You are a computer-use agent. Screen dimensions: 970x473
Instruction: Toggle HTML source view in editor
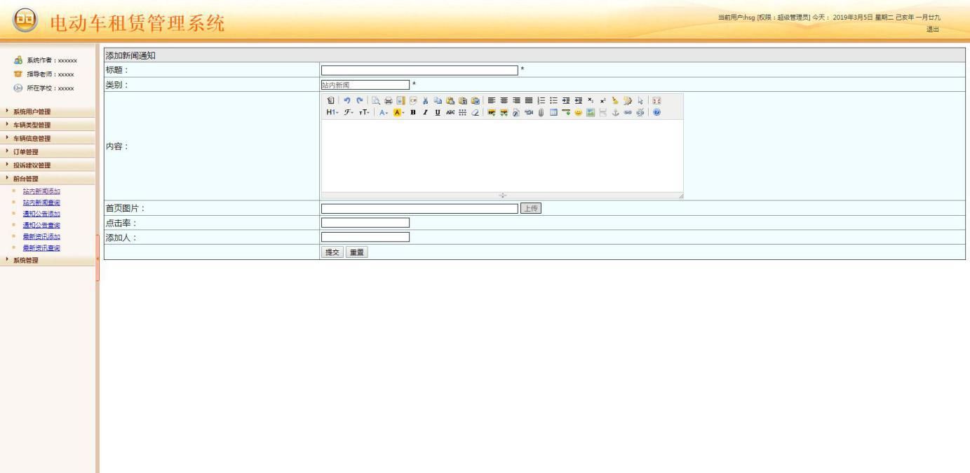click(x=330, y=100)
